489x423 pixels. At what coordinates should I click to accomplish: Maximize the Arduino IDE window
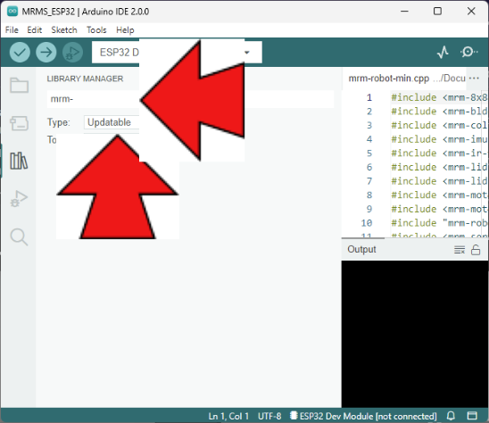pyautogui.click(x=437, y=12)
